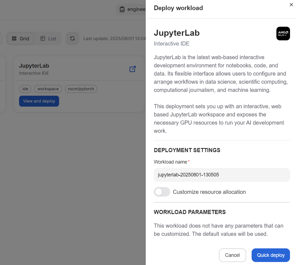Viewport: 296px width, 265px height.
Task: Enable the Customize resource allocation toggle
Action: (162, 192)
